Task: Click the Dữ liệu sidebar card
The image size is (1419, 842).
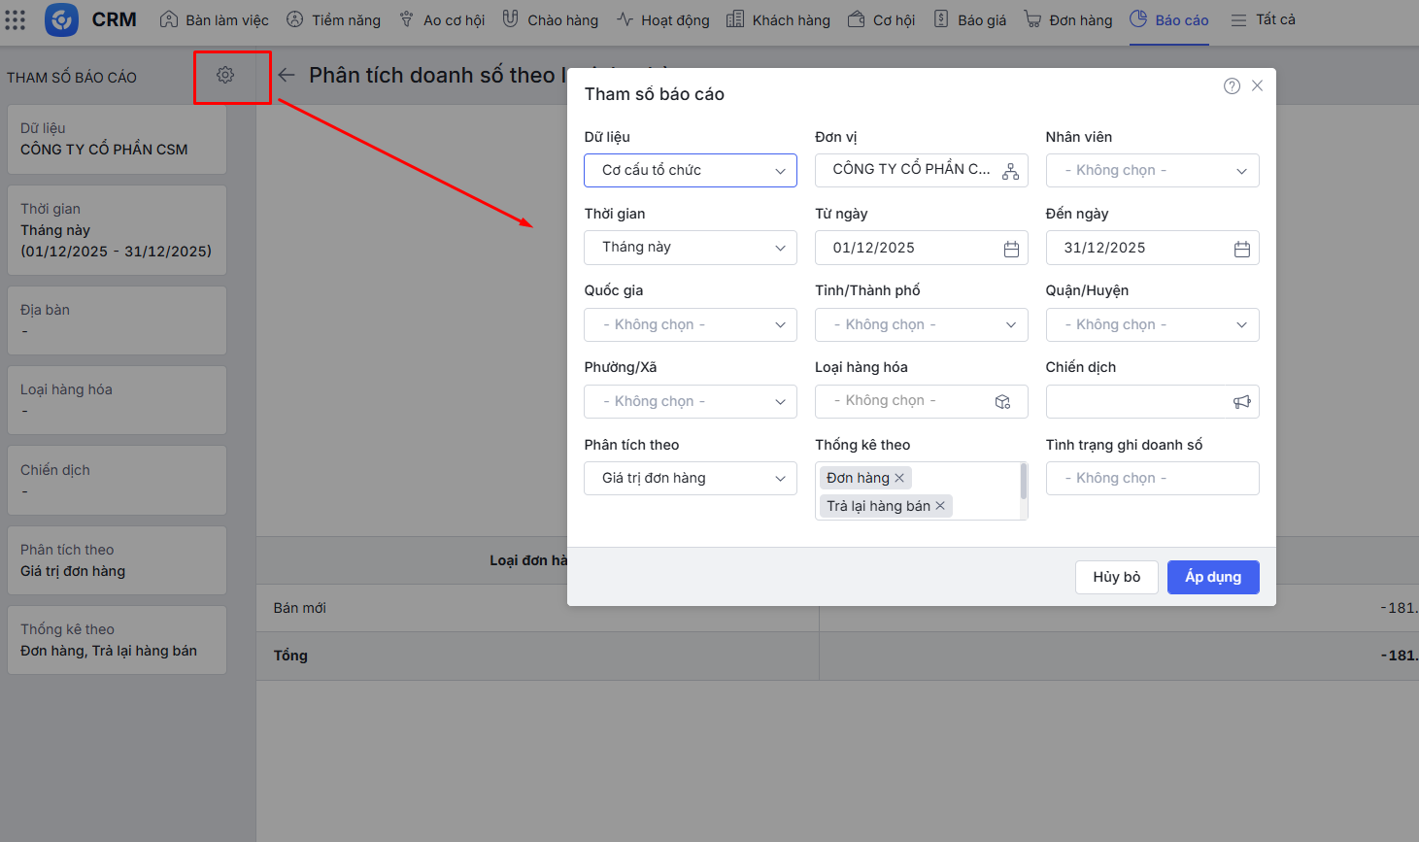Action: [x=117, y=140]
